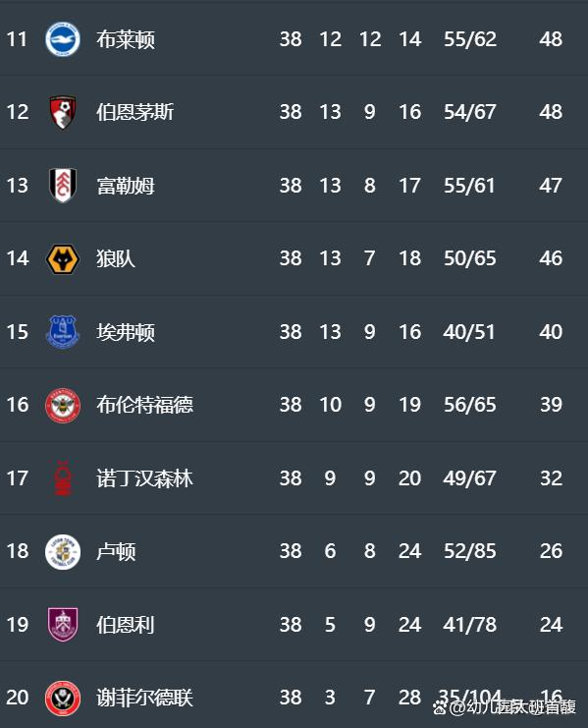The height and width of the screenshot is (728, 588).
Task: Click the Nottingham Forest club crest
Action: pyautogui.click(x=63, y=478)
